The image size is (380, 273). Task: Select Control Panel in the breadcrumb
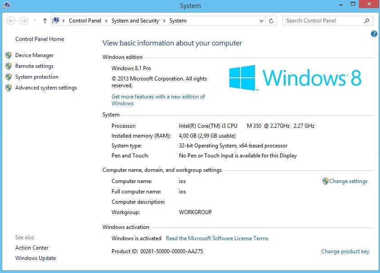click(85, 21)
